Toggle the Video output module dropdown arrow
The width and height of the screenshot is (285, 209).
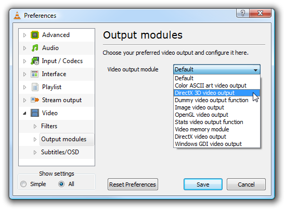pos(255,70)
